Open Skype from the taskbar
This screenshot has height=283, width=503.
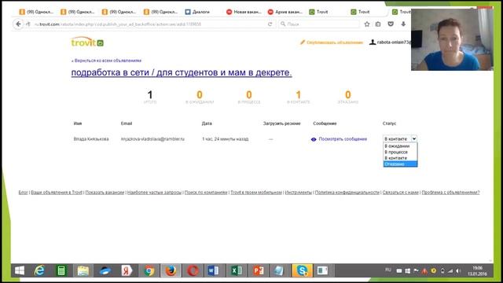(302, 270)
